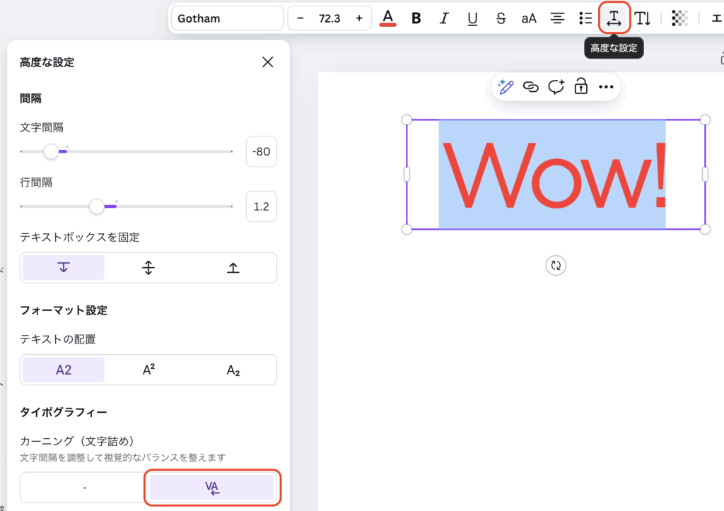Close the 高度な設定 panel

coord(267,62)
